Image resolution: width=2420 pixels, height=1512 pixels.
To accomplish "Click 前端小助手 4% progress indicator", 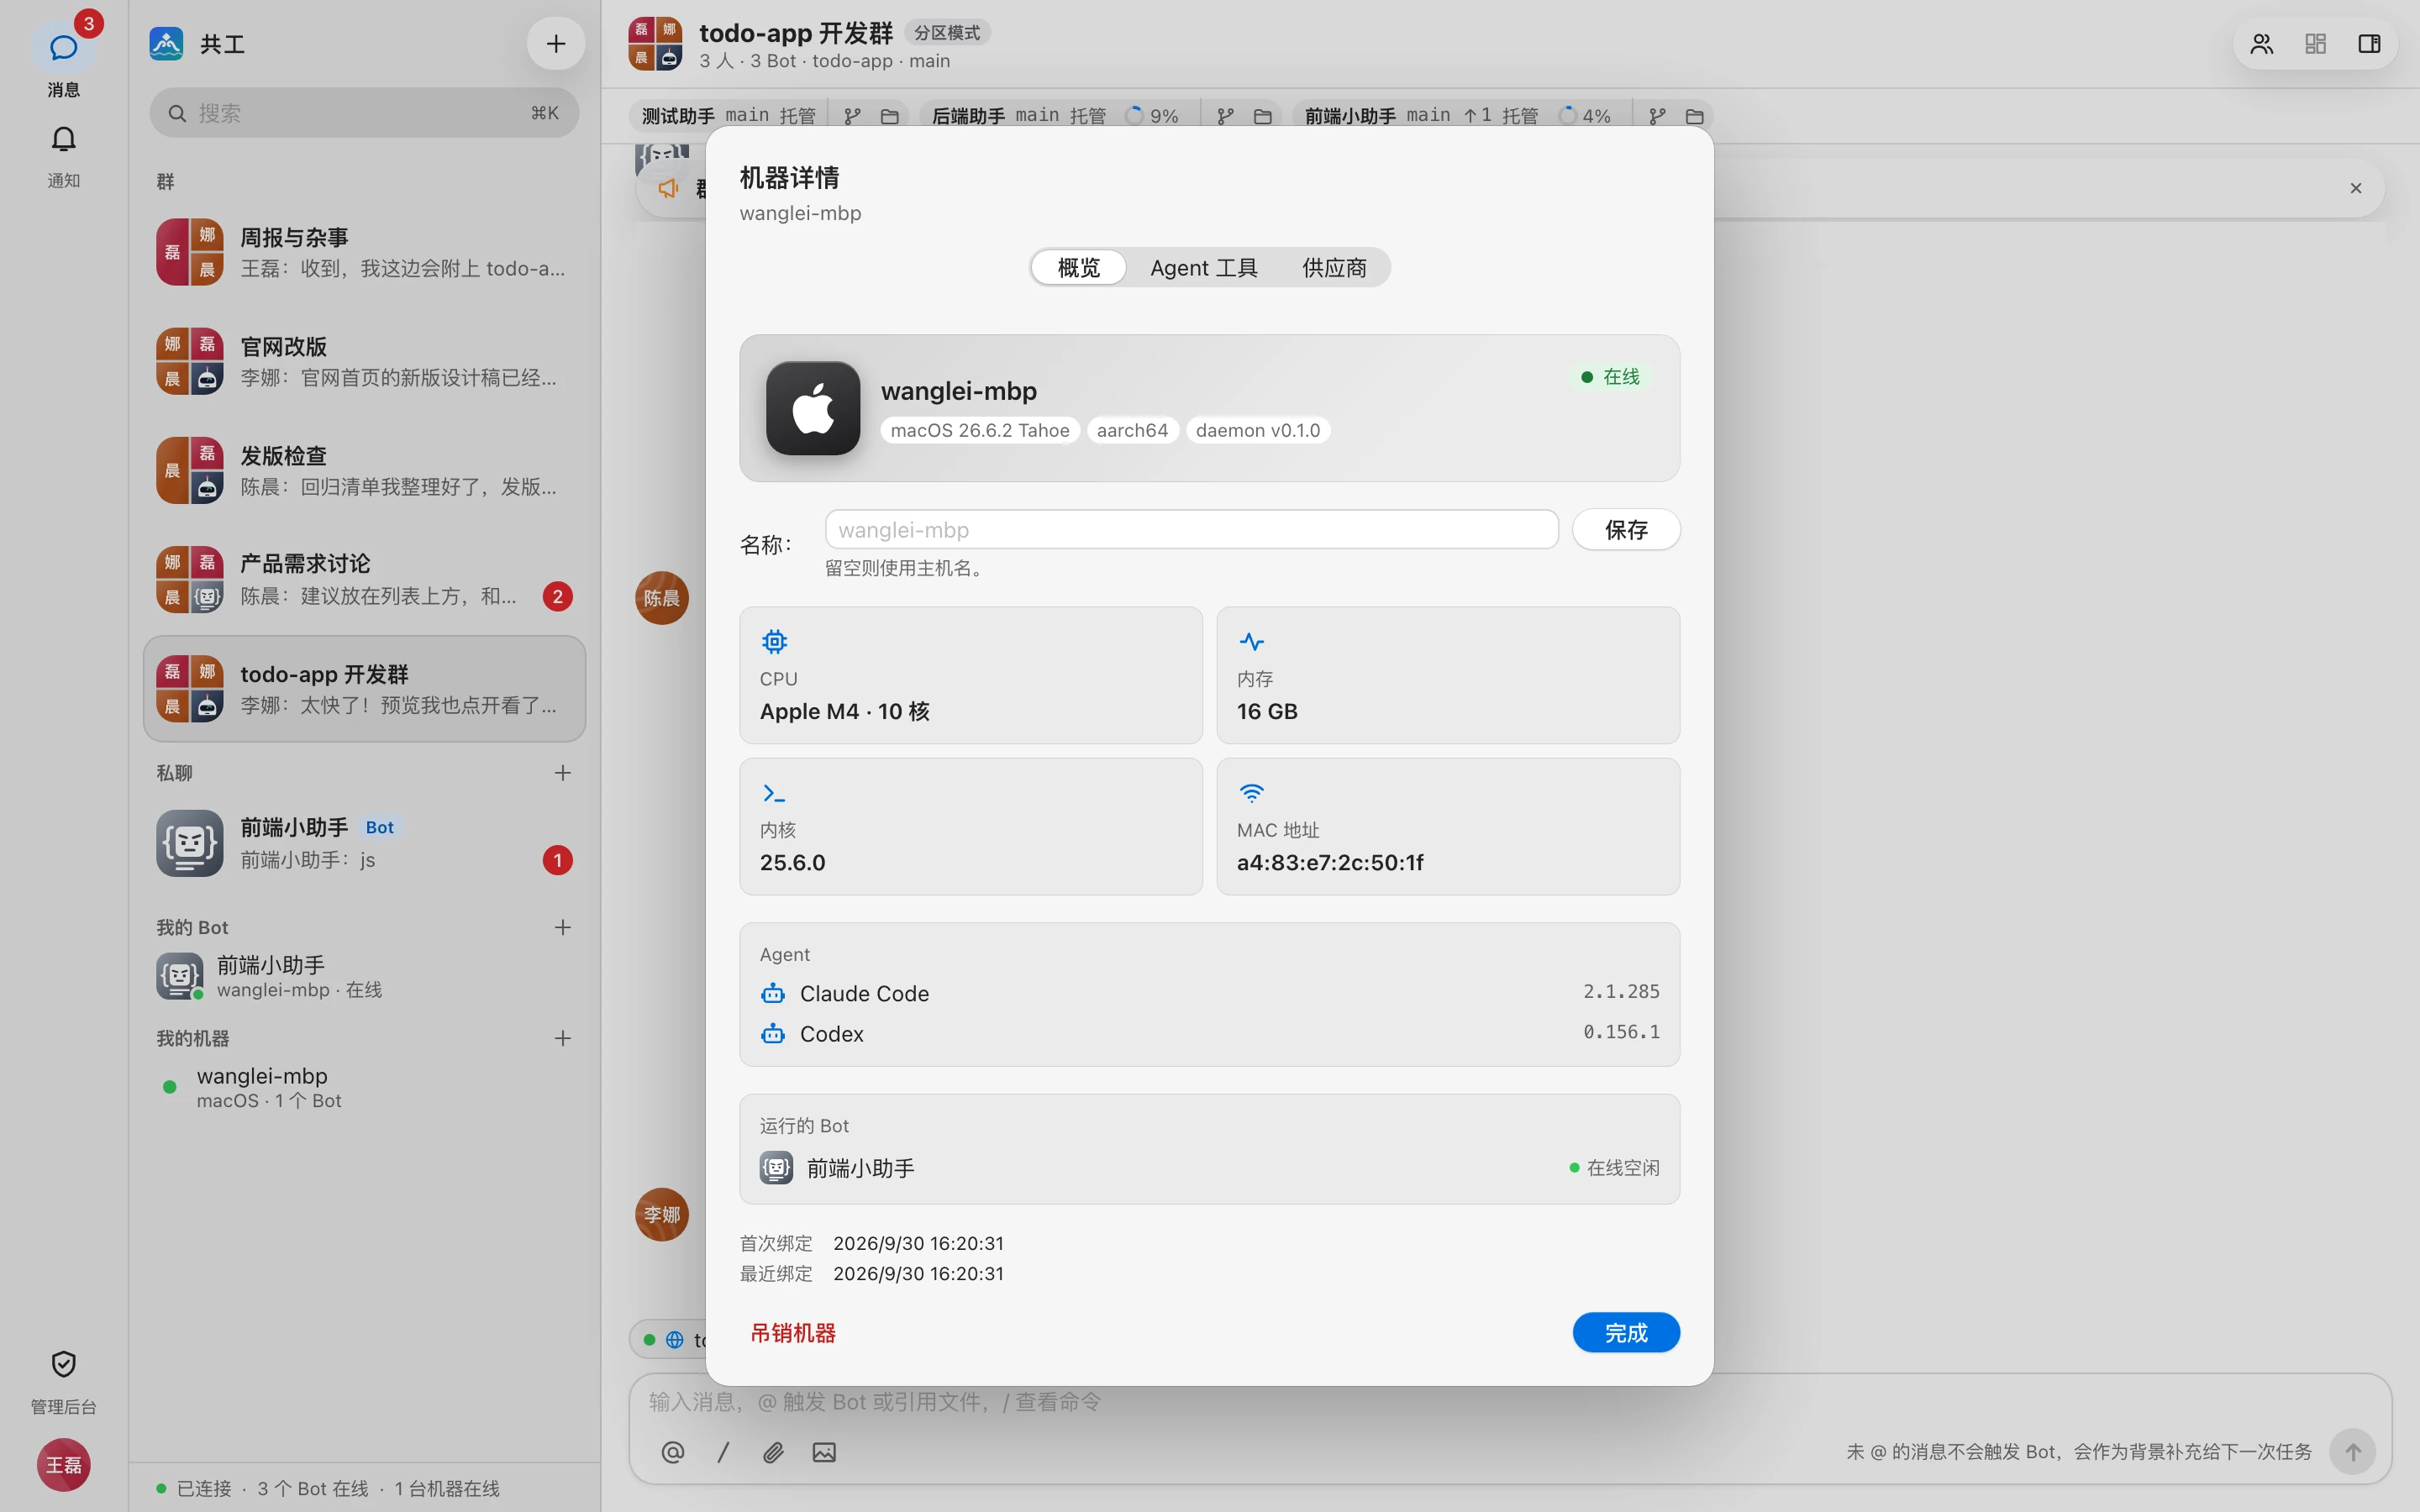I will coord(1584,116).
